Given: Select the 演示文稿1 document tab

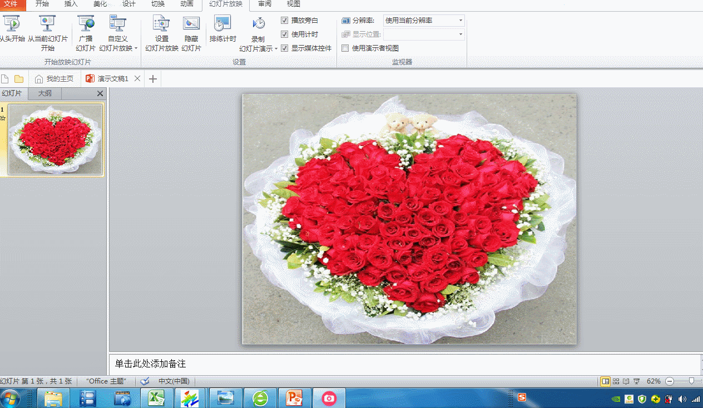Looking at the screenshot, I should (x=107, y=79).
